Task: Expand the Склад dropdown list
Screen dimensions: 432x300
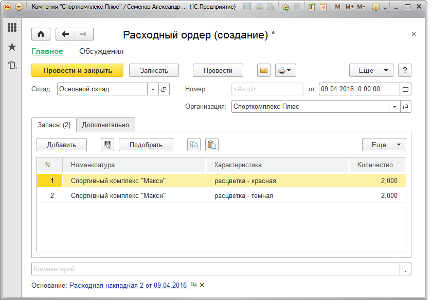Action: [153, 89]
